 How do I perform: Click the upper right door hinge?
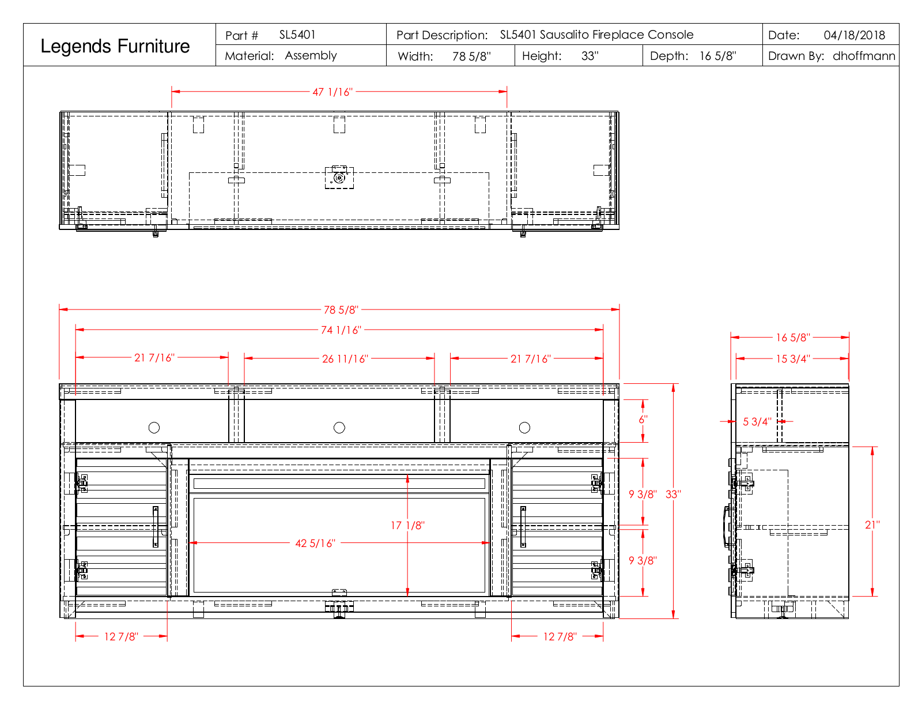pyautogui.click(x=598, y=483)
